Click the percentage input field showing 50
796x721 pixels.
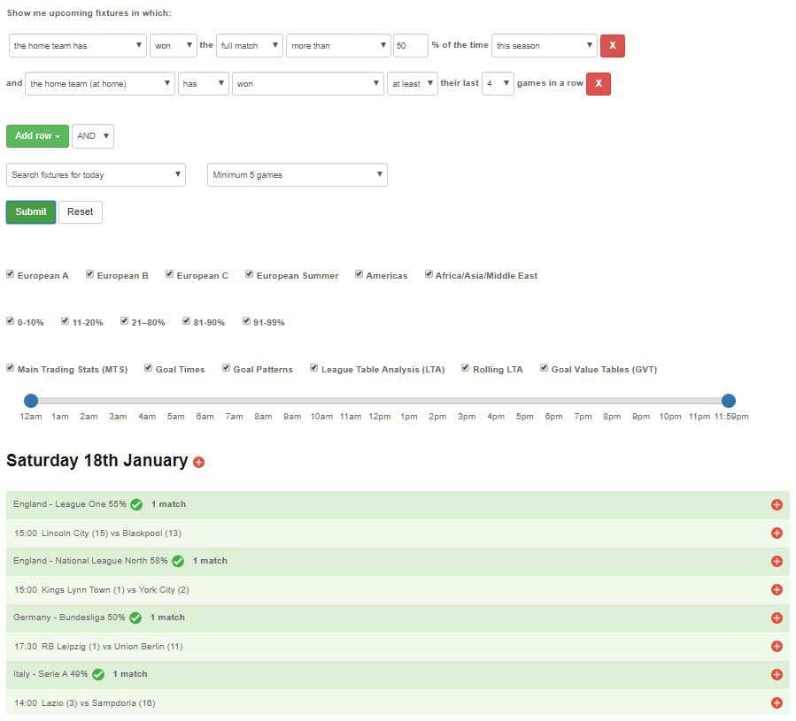[x=410, y=46]
